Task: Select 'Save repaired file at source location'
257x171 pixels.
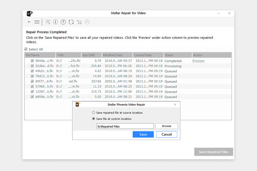Action: pyautogui.click(x=93, y=112)
